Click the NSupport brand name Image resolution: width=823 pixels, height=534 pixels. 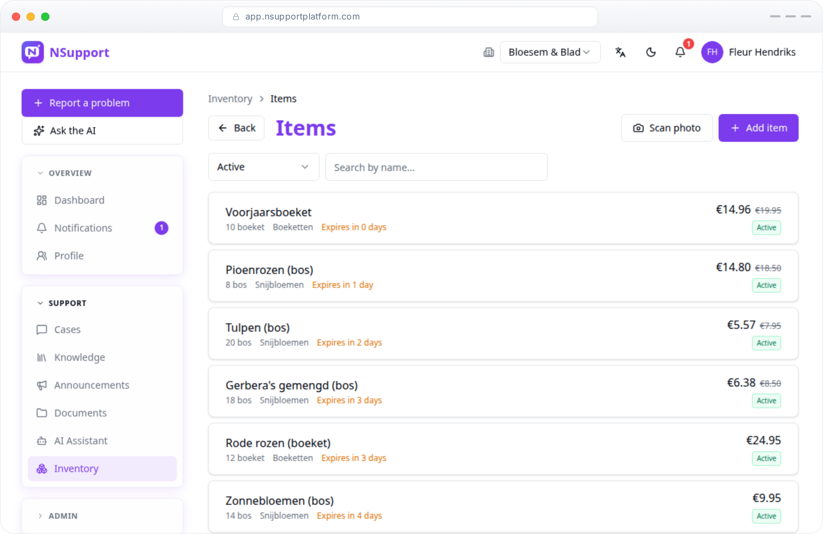[79, 52]
